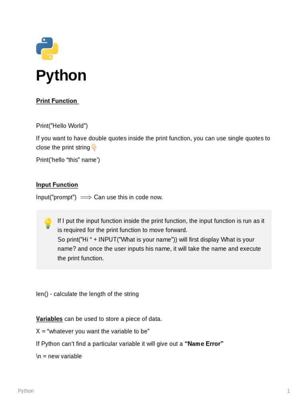Click the lightbulb callout icon
Image resolution: width=308 pixels, height=411 pixels.
tap(48, 223)
